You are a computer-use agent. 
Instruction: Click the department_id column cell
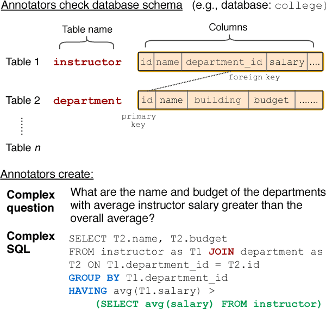tap(224, 62)
